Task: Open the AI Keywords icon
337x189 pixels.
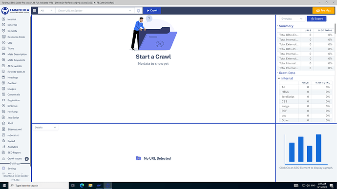Action: [x=3, y=66]
